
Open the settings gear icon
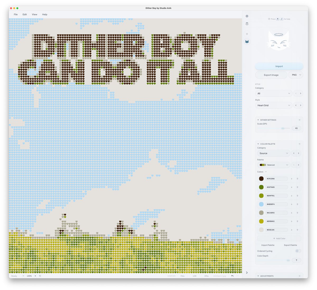point(247,16)
